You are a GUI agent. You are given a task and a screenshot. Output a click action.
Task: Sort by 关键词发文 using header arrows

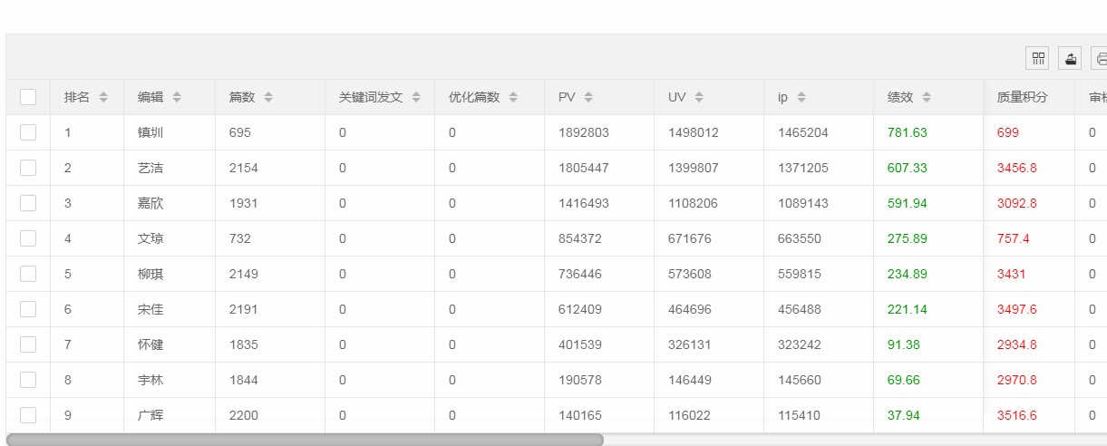point(416,97)
